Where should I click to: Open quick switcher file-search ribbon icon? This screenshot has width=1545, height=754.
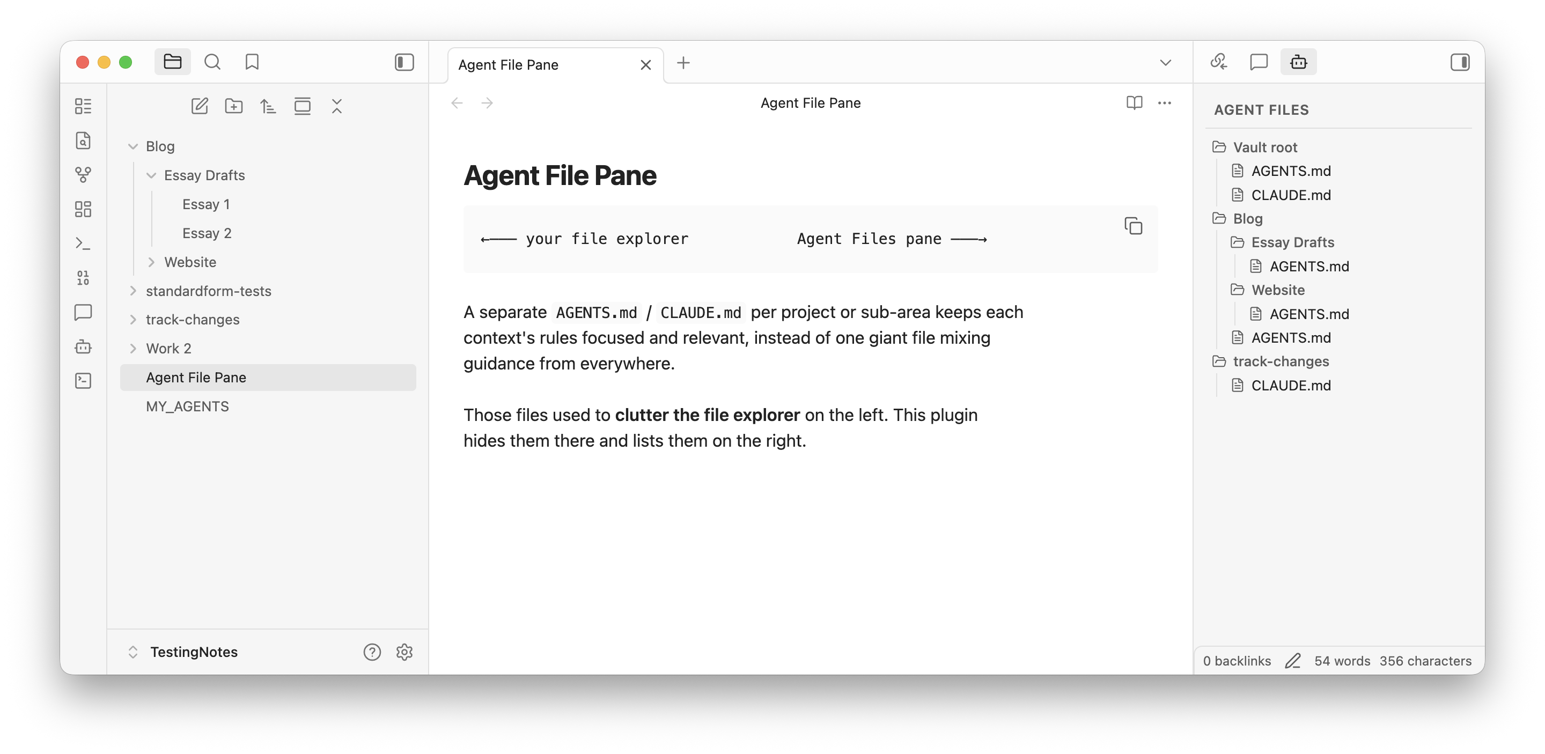pos(83,141)
